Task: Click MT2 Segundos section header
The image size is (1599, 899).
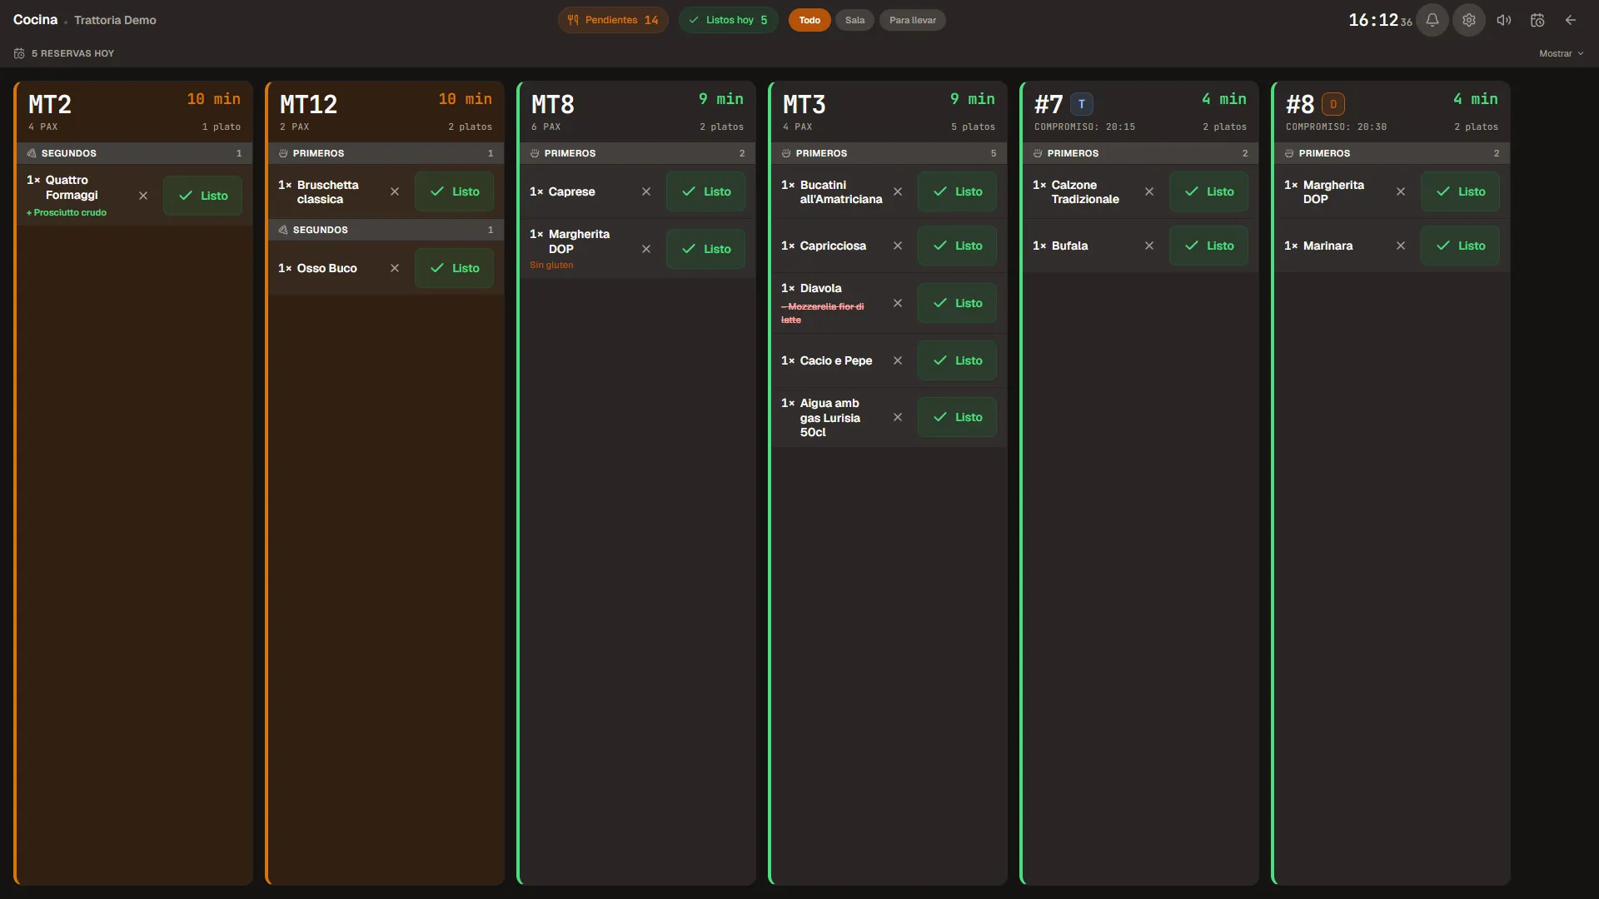Action: click(x=135, y=153)
